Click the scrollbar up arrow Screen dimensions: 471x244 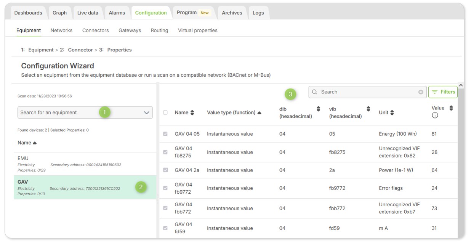pos(461,85)
